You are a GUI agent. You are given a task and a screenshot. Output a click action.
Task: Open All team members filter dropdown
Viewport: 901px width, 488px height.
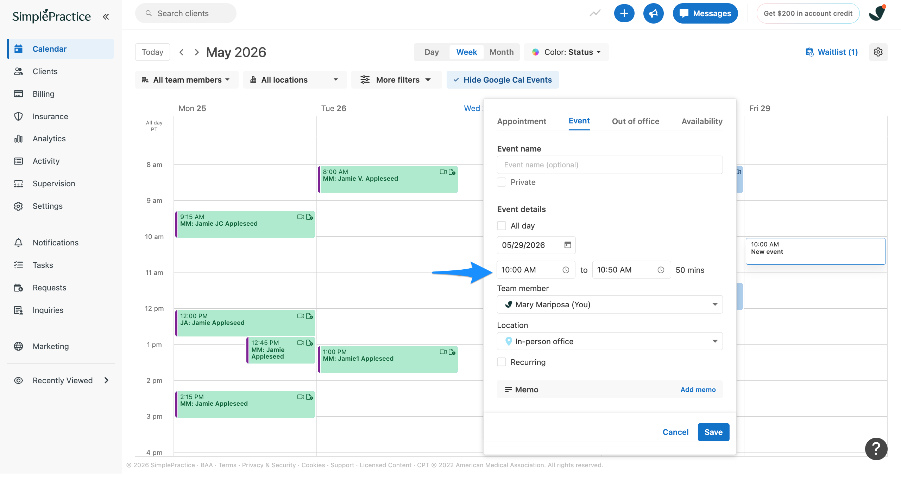[x=187, y=80]
